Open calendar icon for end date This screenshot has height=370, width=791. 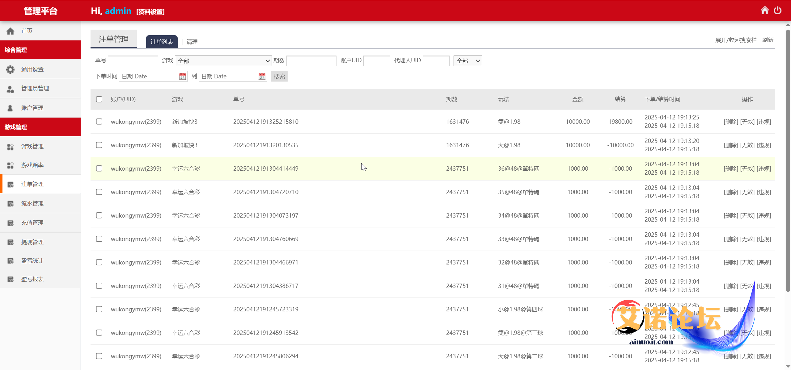coord(262,76)
